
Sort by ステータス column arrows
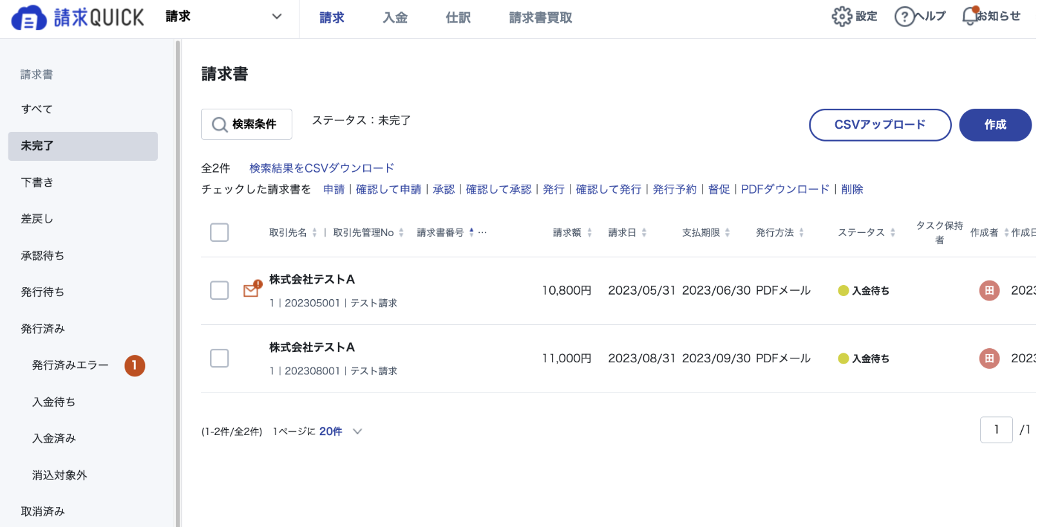click(x=893, y=232)
